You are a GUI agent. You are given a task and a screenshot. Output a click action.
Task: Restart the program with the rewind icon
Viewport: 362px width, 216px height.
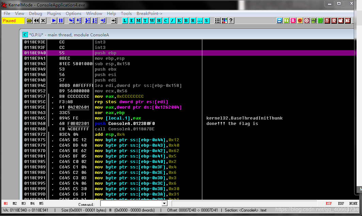pyautogui.click(x=36, y=21)
